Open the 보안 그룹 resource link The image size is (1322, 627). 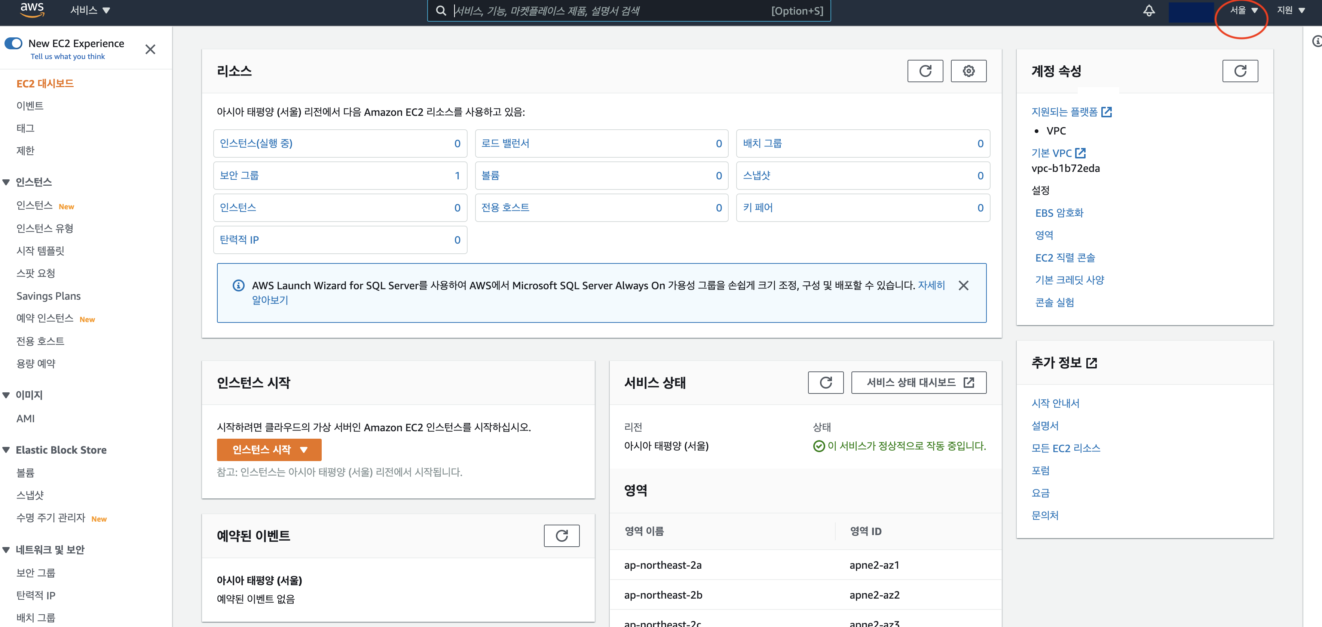coord(239,175)
